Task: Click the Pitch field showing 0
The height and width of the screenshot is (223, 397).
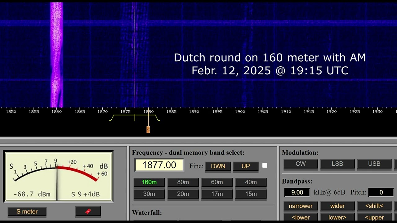Action: click(381, 192)
